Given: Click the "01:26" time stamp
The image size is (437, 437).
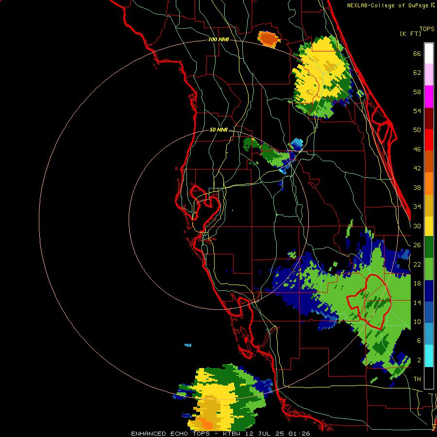Looking at the screenshot, I should coord(299,434).
